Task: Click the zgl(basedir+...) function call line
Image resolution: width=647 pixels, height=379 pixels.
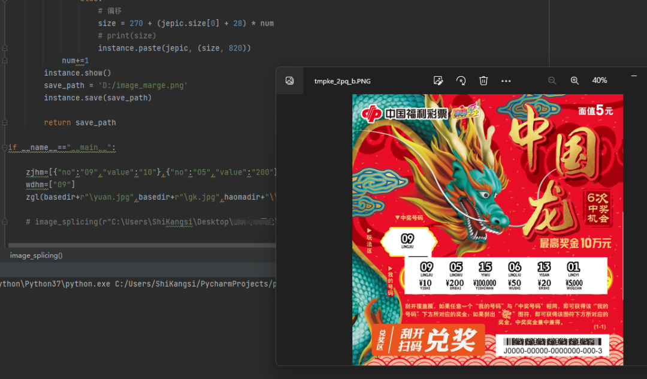Action: (150, 197)
